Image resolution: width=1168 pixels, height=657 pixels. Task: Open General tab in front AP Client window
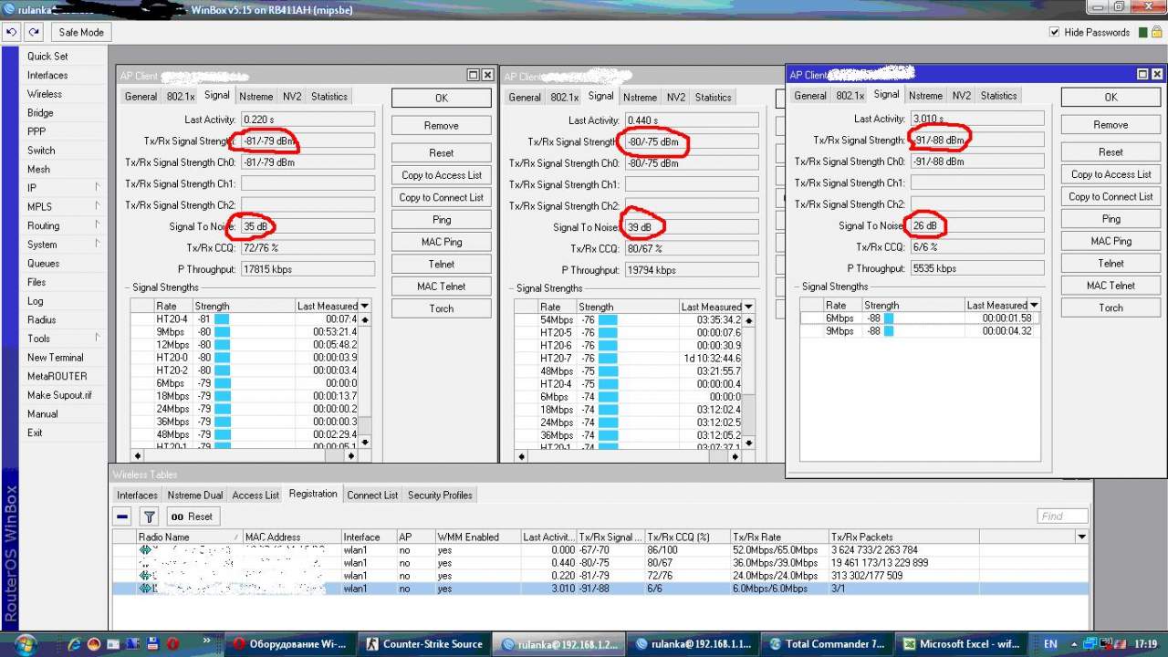tap(810, 96)
